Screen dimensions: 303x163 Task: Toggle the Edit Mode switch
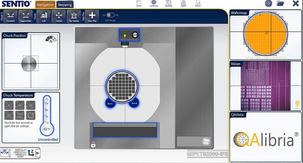tap(110, 15)
